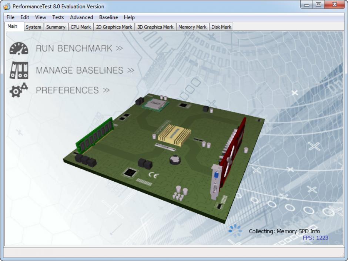Click the spinning loading indicator icon

(235, 230)
